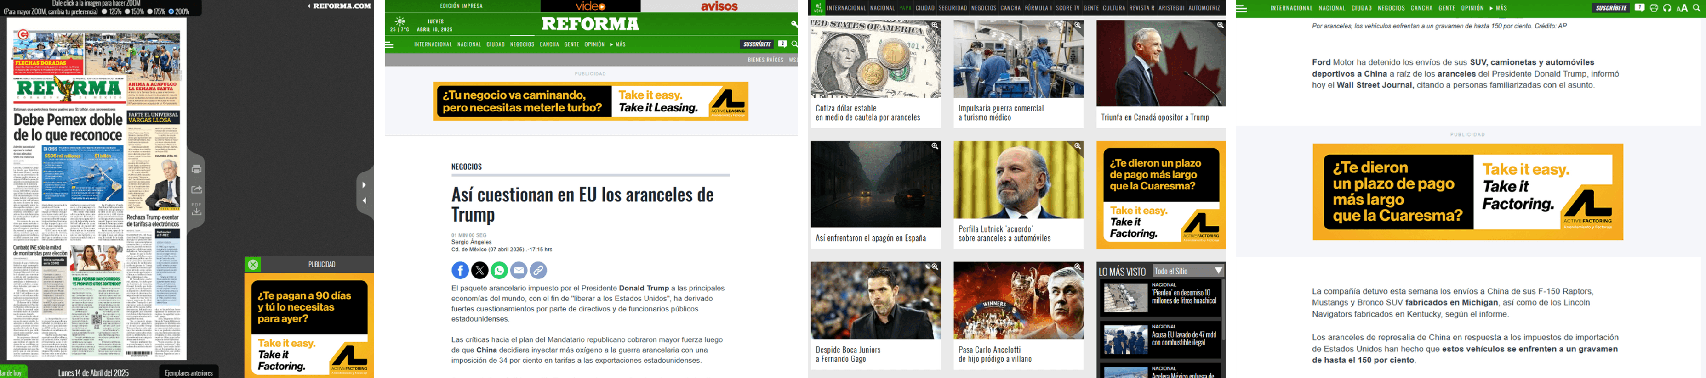Share article on Facebook
The height and width of the screenshot is (378, 1706).
[x=460, y=270]
